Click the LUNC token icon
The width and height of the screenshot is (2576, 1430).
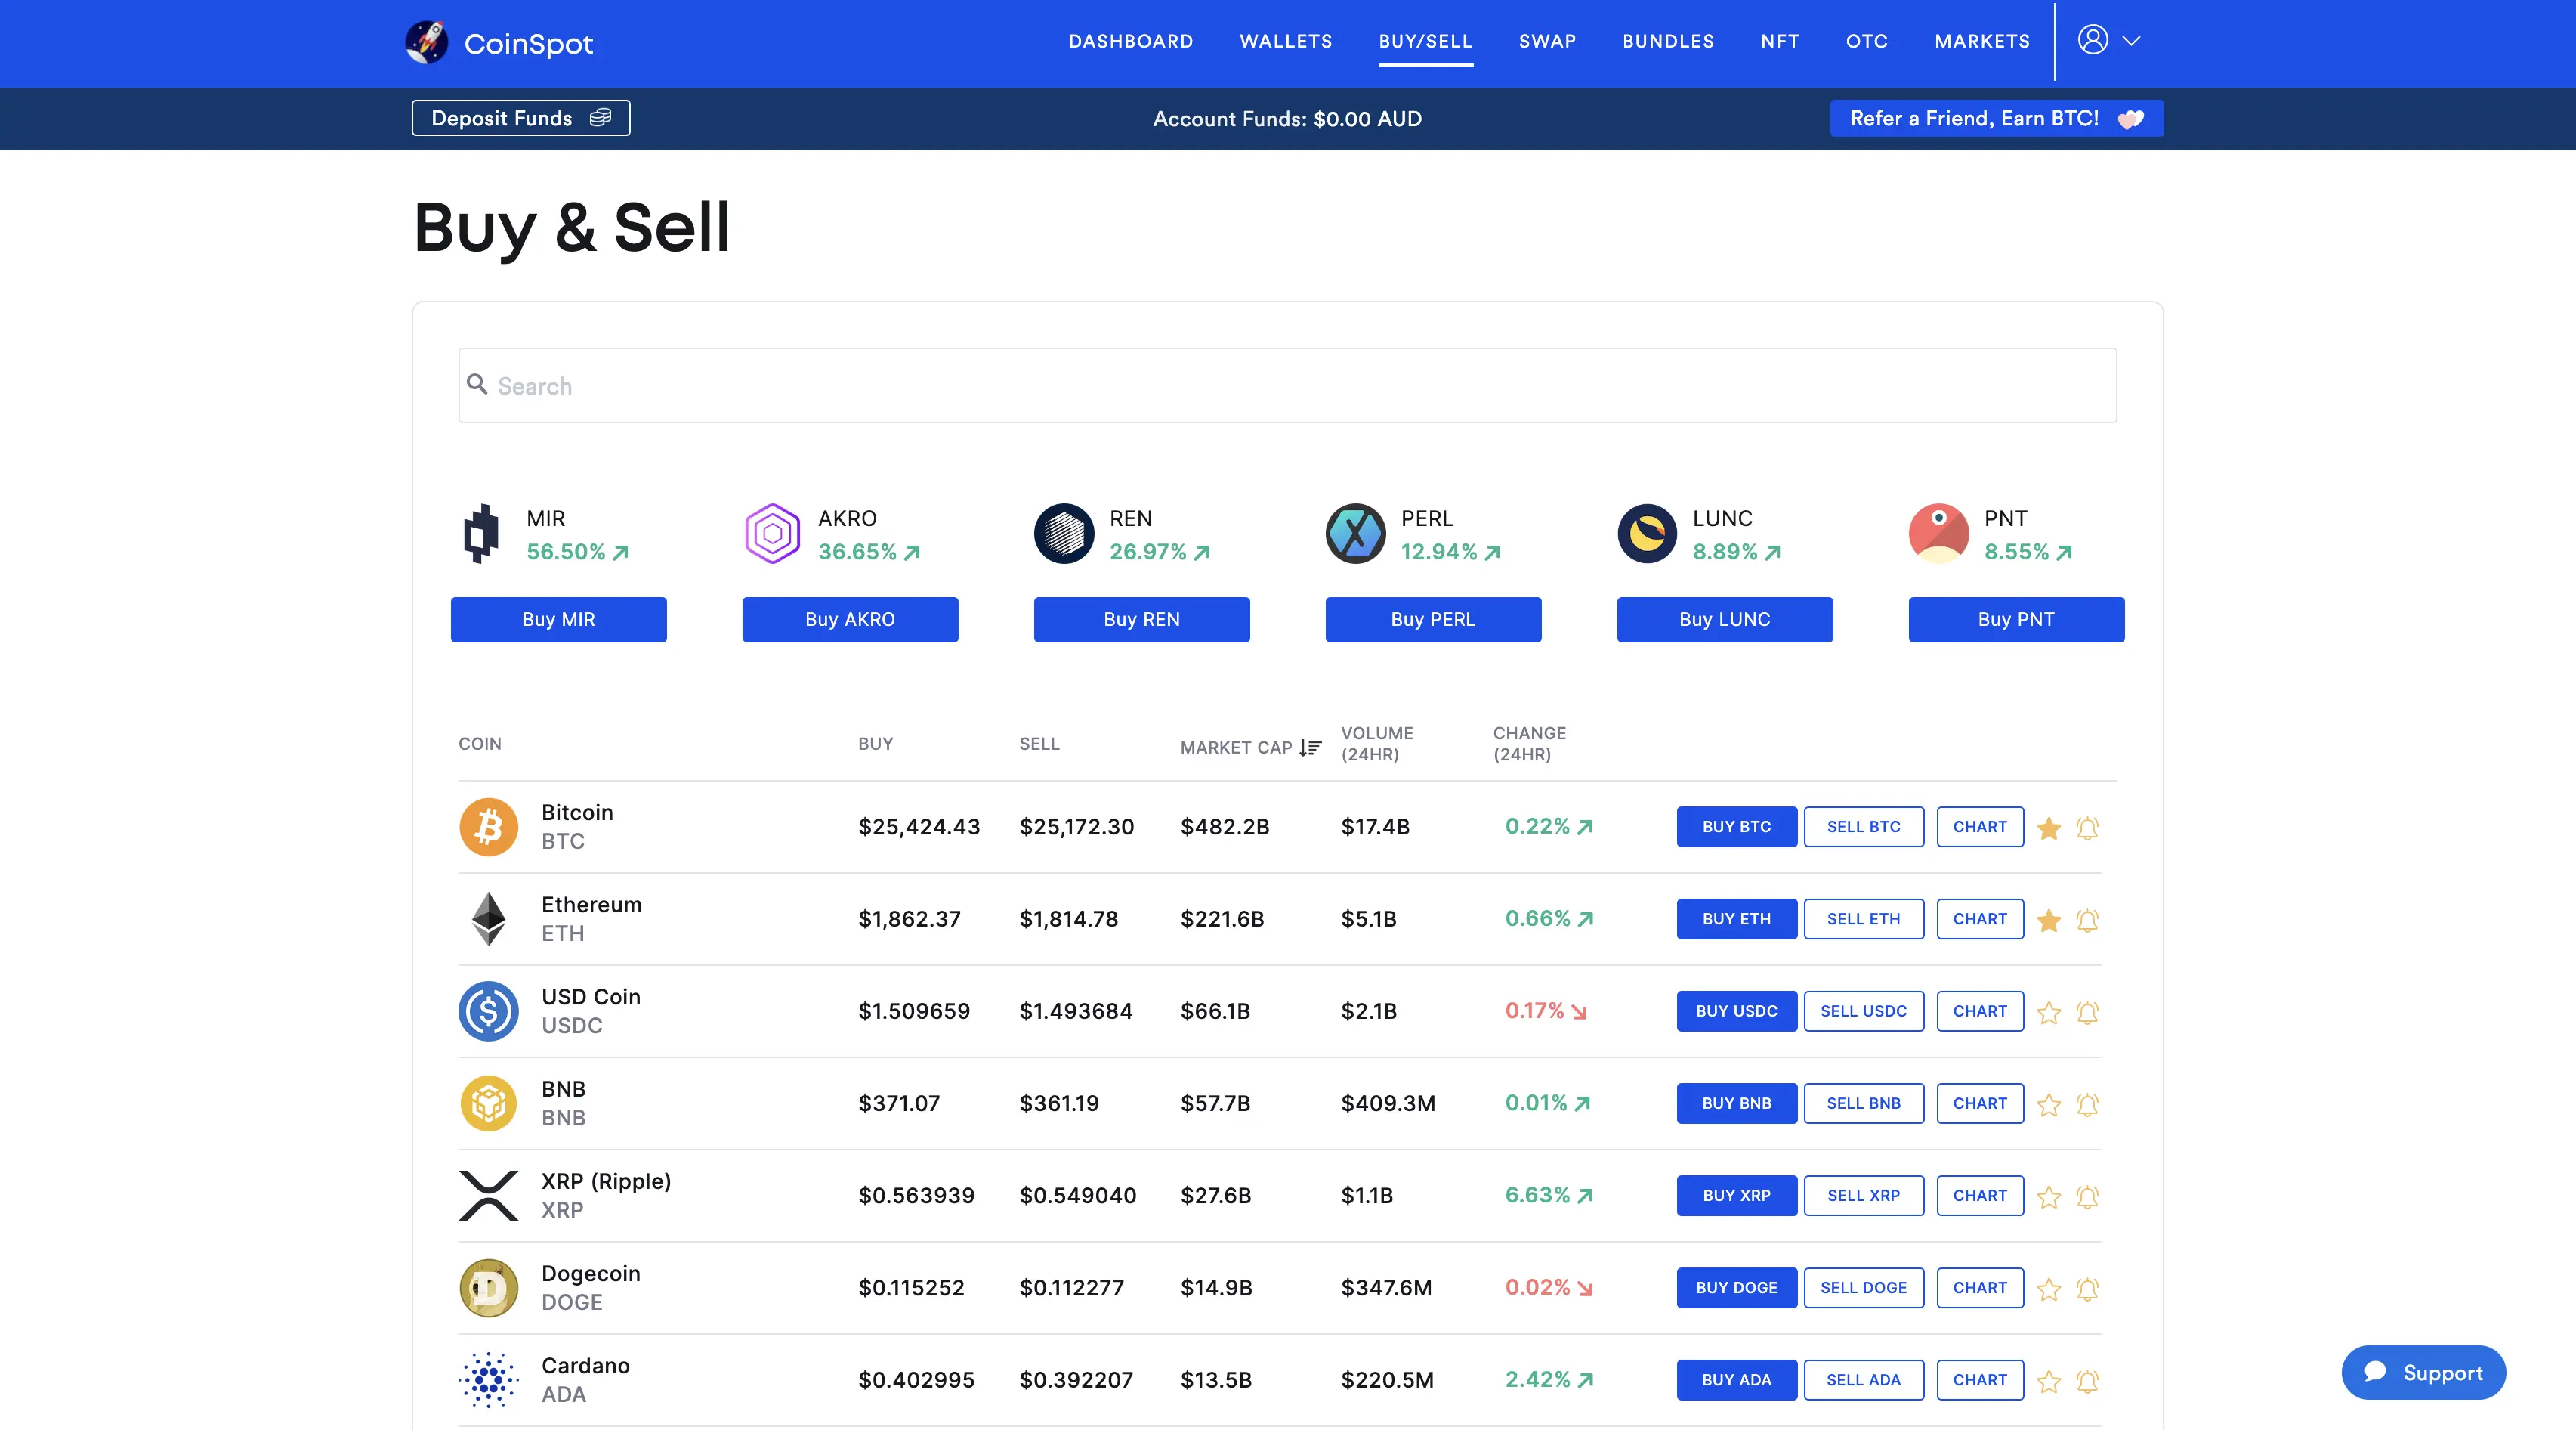click(1647, 534)
